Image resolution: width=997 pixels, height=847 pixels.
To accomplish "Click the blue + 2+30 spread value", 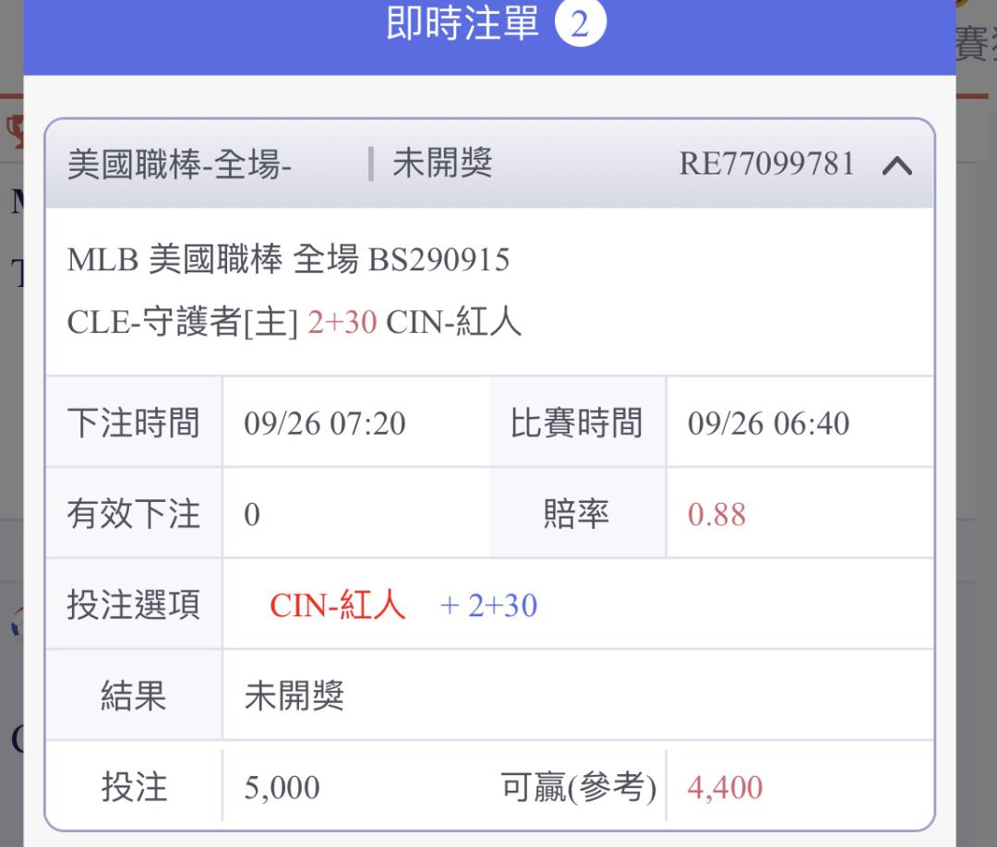I will click(x=488, y=605).
